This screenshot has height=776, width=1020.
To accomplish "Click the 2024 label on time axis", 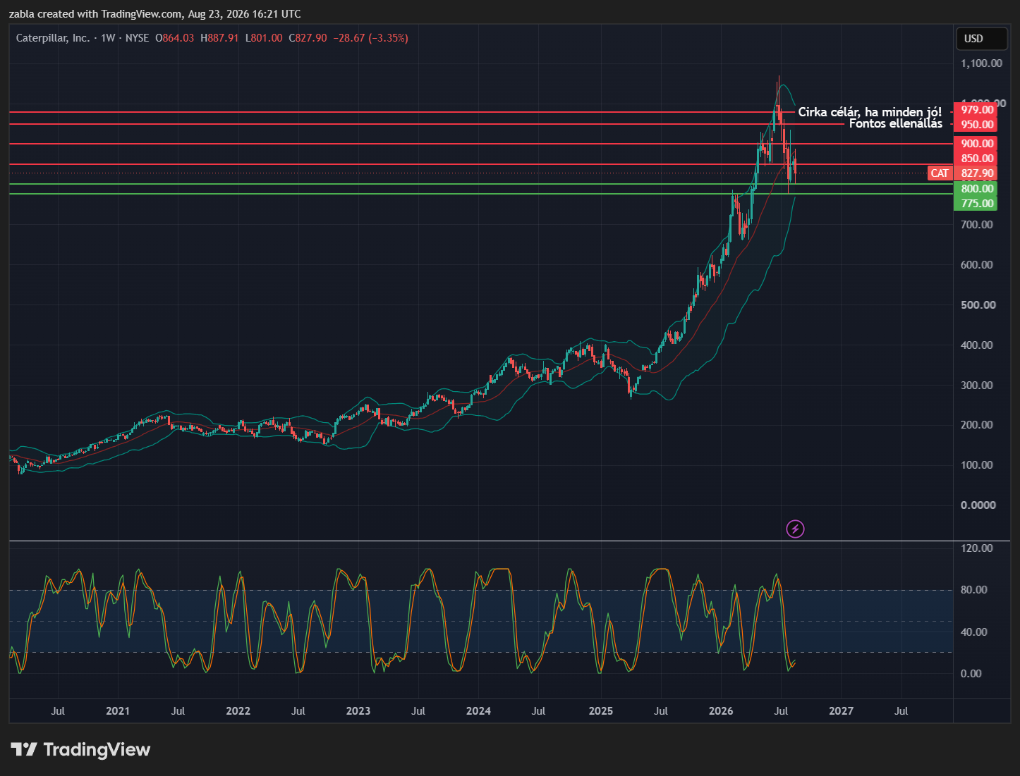I will tap(479, 711).
